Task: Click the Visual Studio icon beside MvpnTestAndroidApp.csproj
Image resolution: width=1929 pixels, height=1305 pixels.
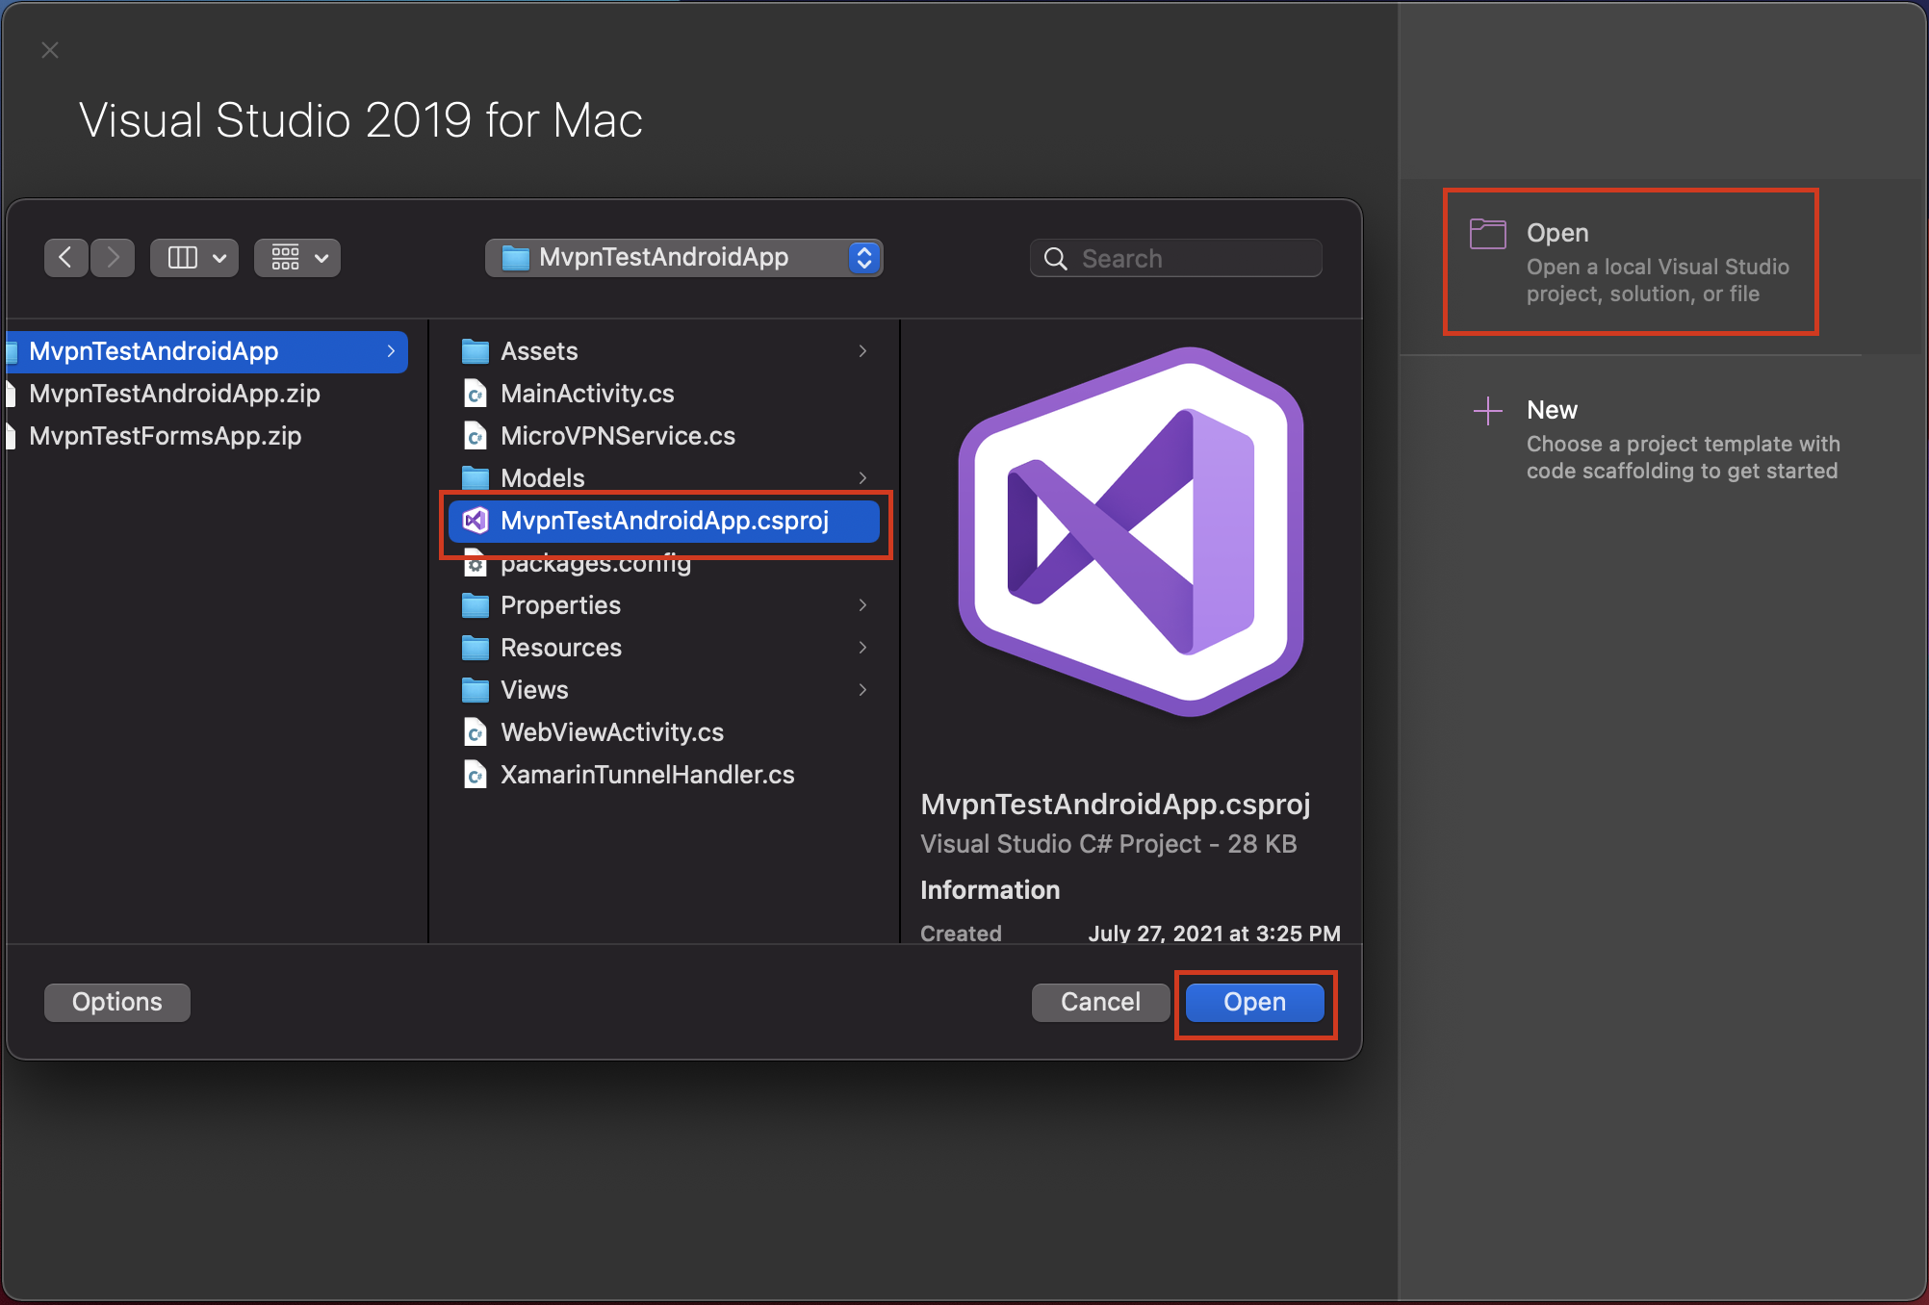Action: coord(476,521)
